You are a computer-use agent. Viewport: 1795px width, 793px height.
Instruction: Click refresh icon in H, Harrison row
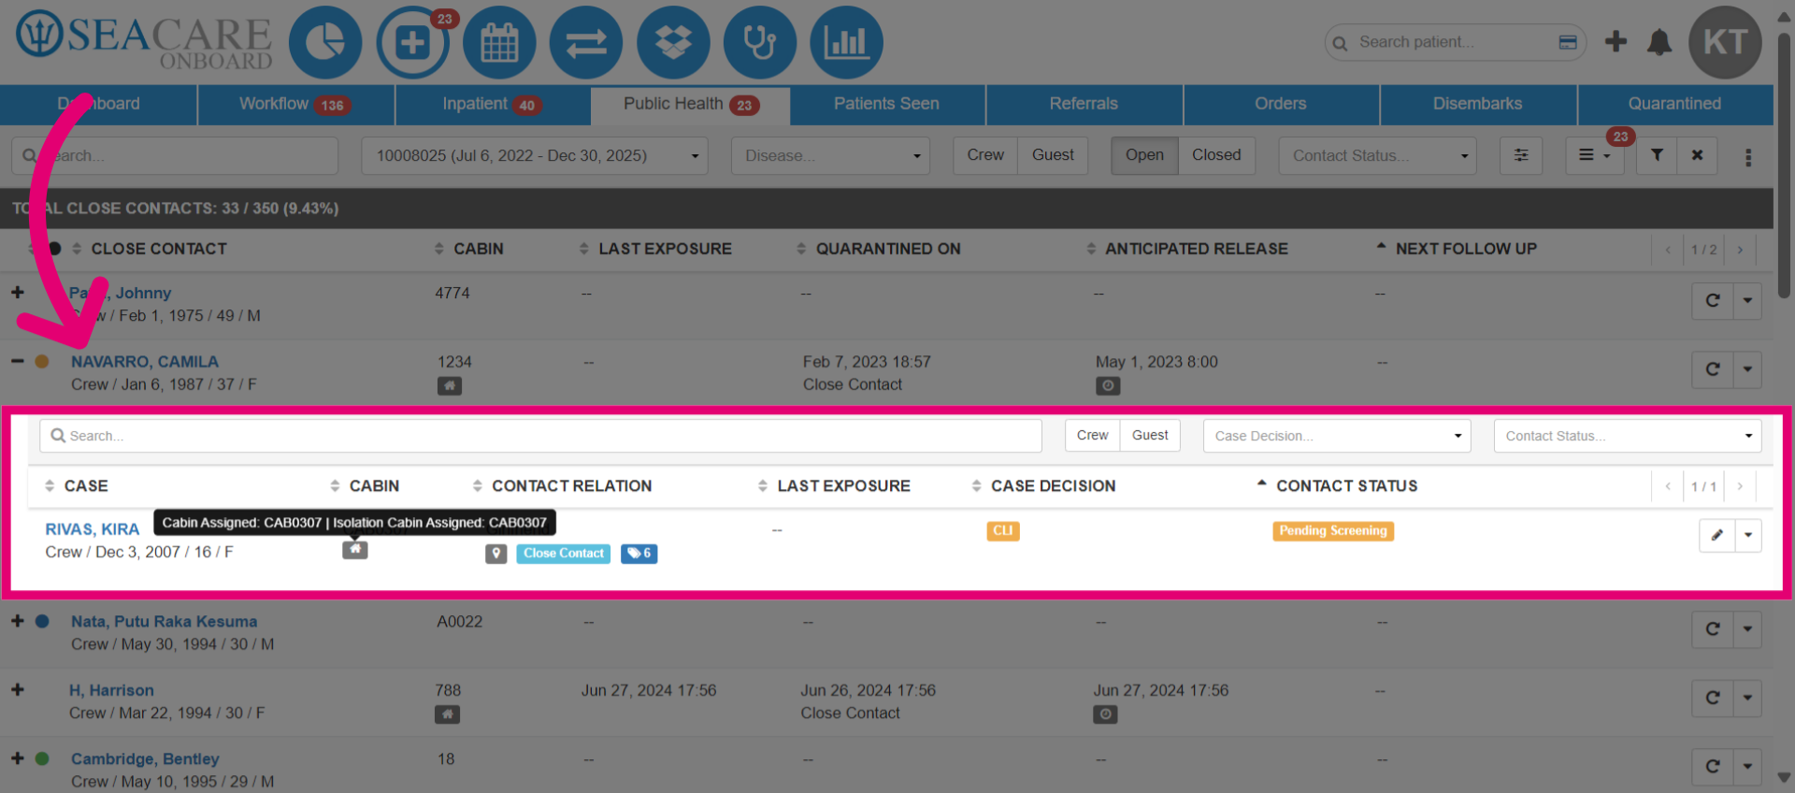[x=1713, y=698]
